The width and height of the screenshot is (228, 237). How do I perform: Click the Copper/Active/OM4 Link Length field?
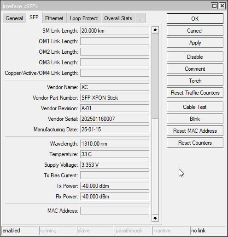115,73
